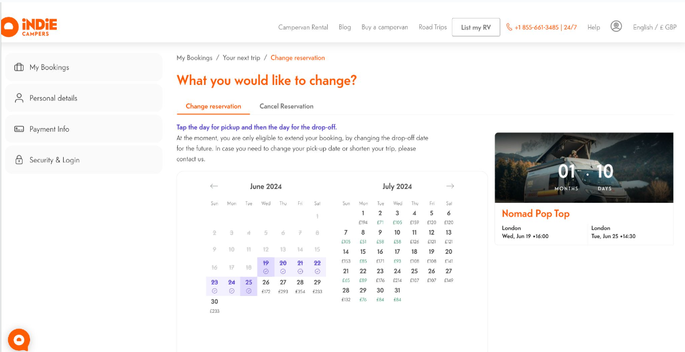Click the Indie Campers logo

pyautogui.click(x=29, y=27)
